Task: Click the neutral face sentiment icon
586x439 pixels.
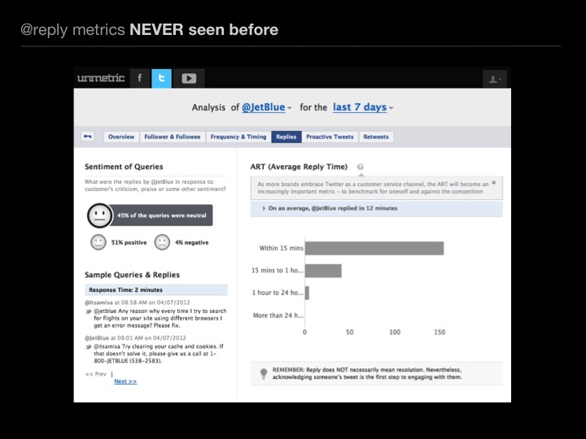Action: pyautogui.click(x=99, y=215)
